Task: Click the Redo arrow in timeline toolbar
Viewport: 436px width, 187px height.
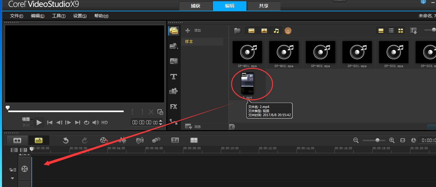Action: pyautogui.click(x=85, y=140)
